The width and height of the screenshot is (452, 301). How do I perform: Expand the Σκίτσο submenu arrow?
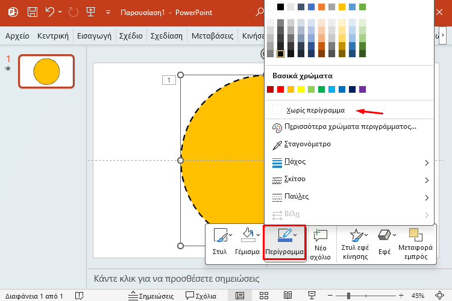427,181
